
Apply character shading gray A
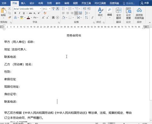[x=53, y=17]
